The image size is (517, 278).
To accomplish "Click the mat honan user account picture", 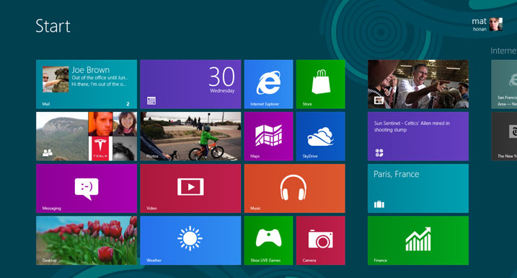I will coord(496,25).
